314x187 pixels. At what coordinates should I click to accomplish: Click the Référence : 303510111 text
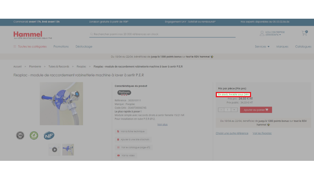[128, 100]
